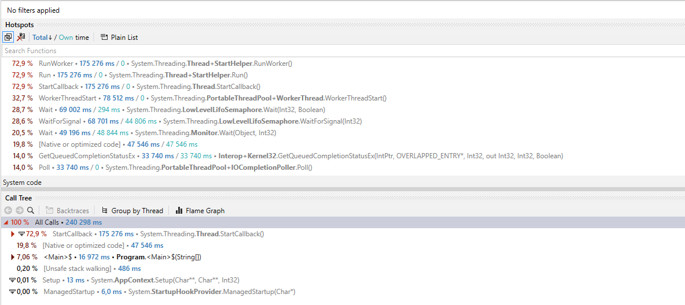Screen dimensions: 685x305
Task: Click folded-calls marker on Call Tree StartCallback row
Action: pyautogui.click(x=21, y=234)
